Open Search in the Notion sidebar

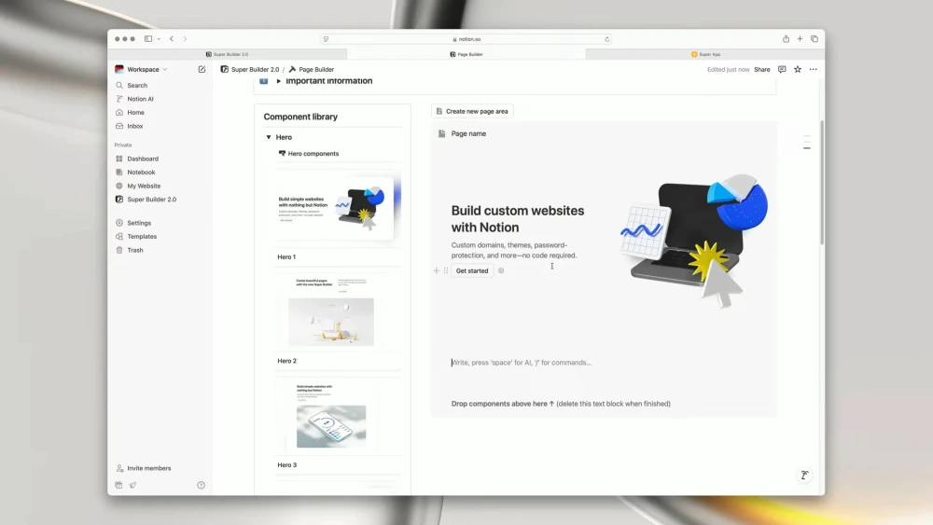coord(137,86)
